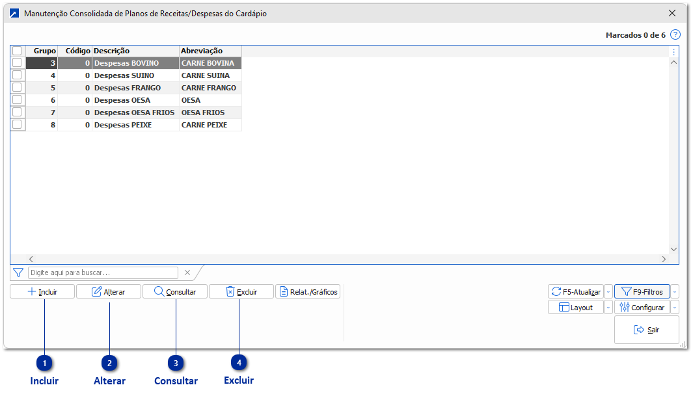Click the vertical scrollbar down arrow
The height and width of the screenshot is (398, 693).
point(673,249)
